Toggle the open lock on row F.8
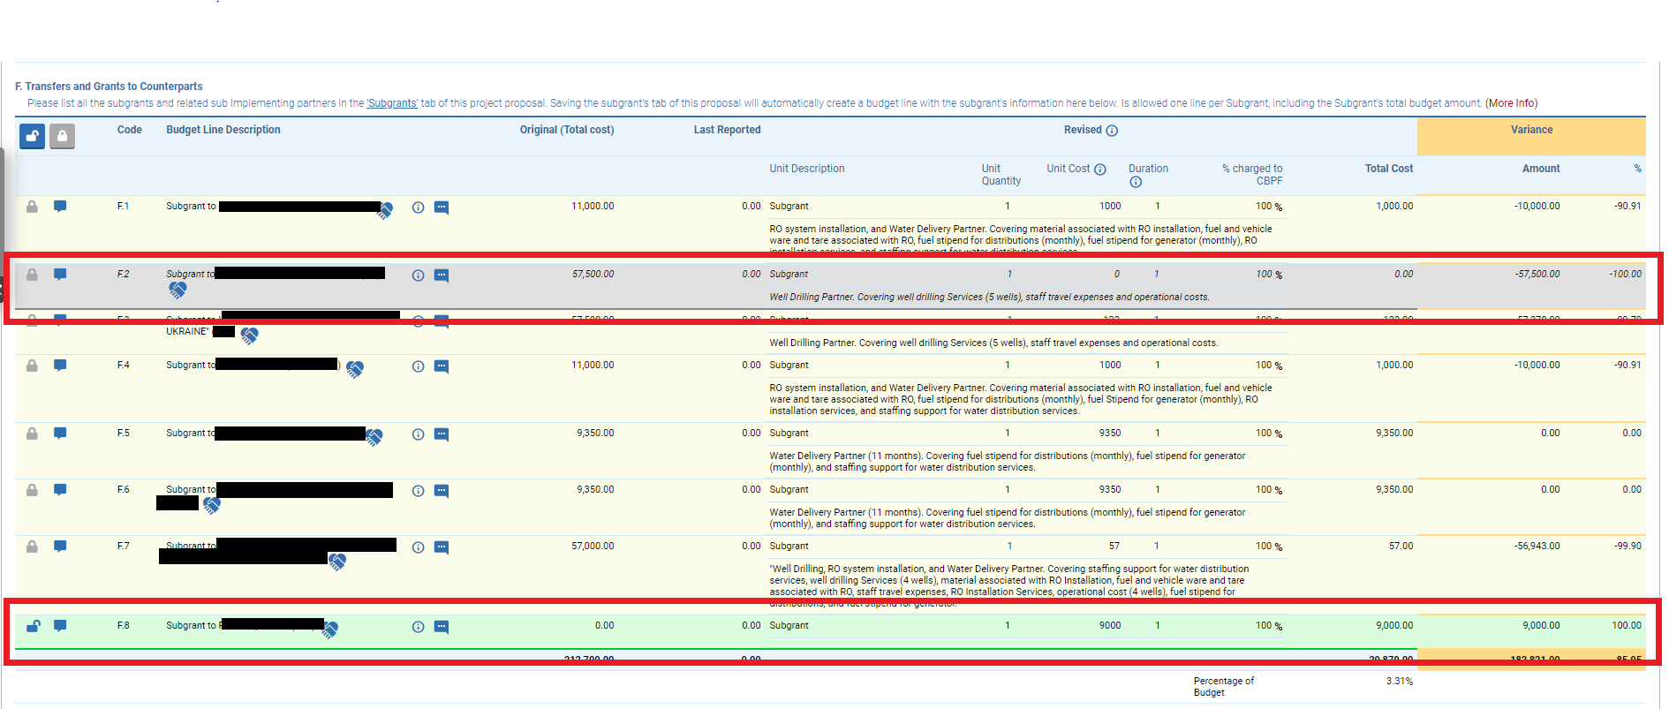Viewport: 1669px width, 709px height. (33, 626)
